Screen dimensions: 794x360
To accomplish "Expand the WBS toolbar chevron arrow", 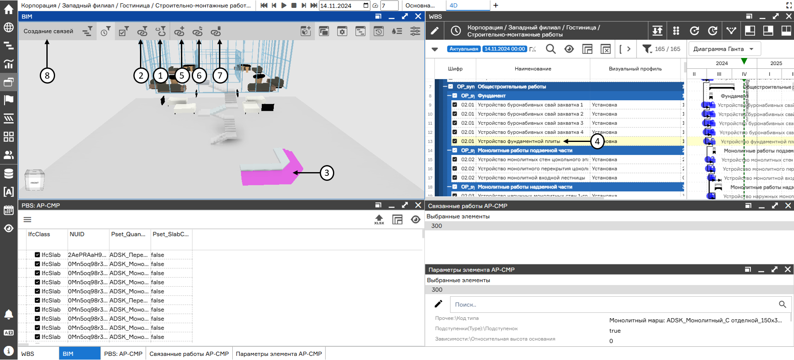I will point(629,49).
